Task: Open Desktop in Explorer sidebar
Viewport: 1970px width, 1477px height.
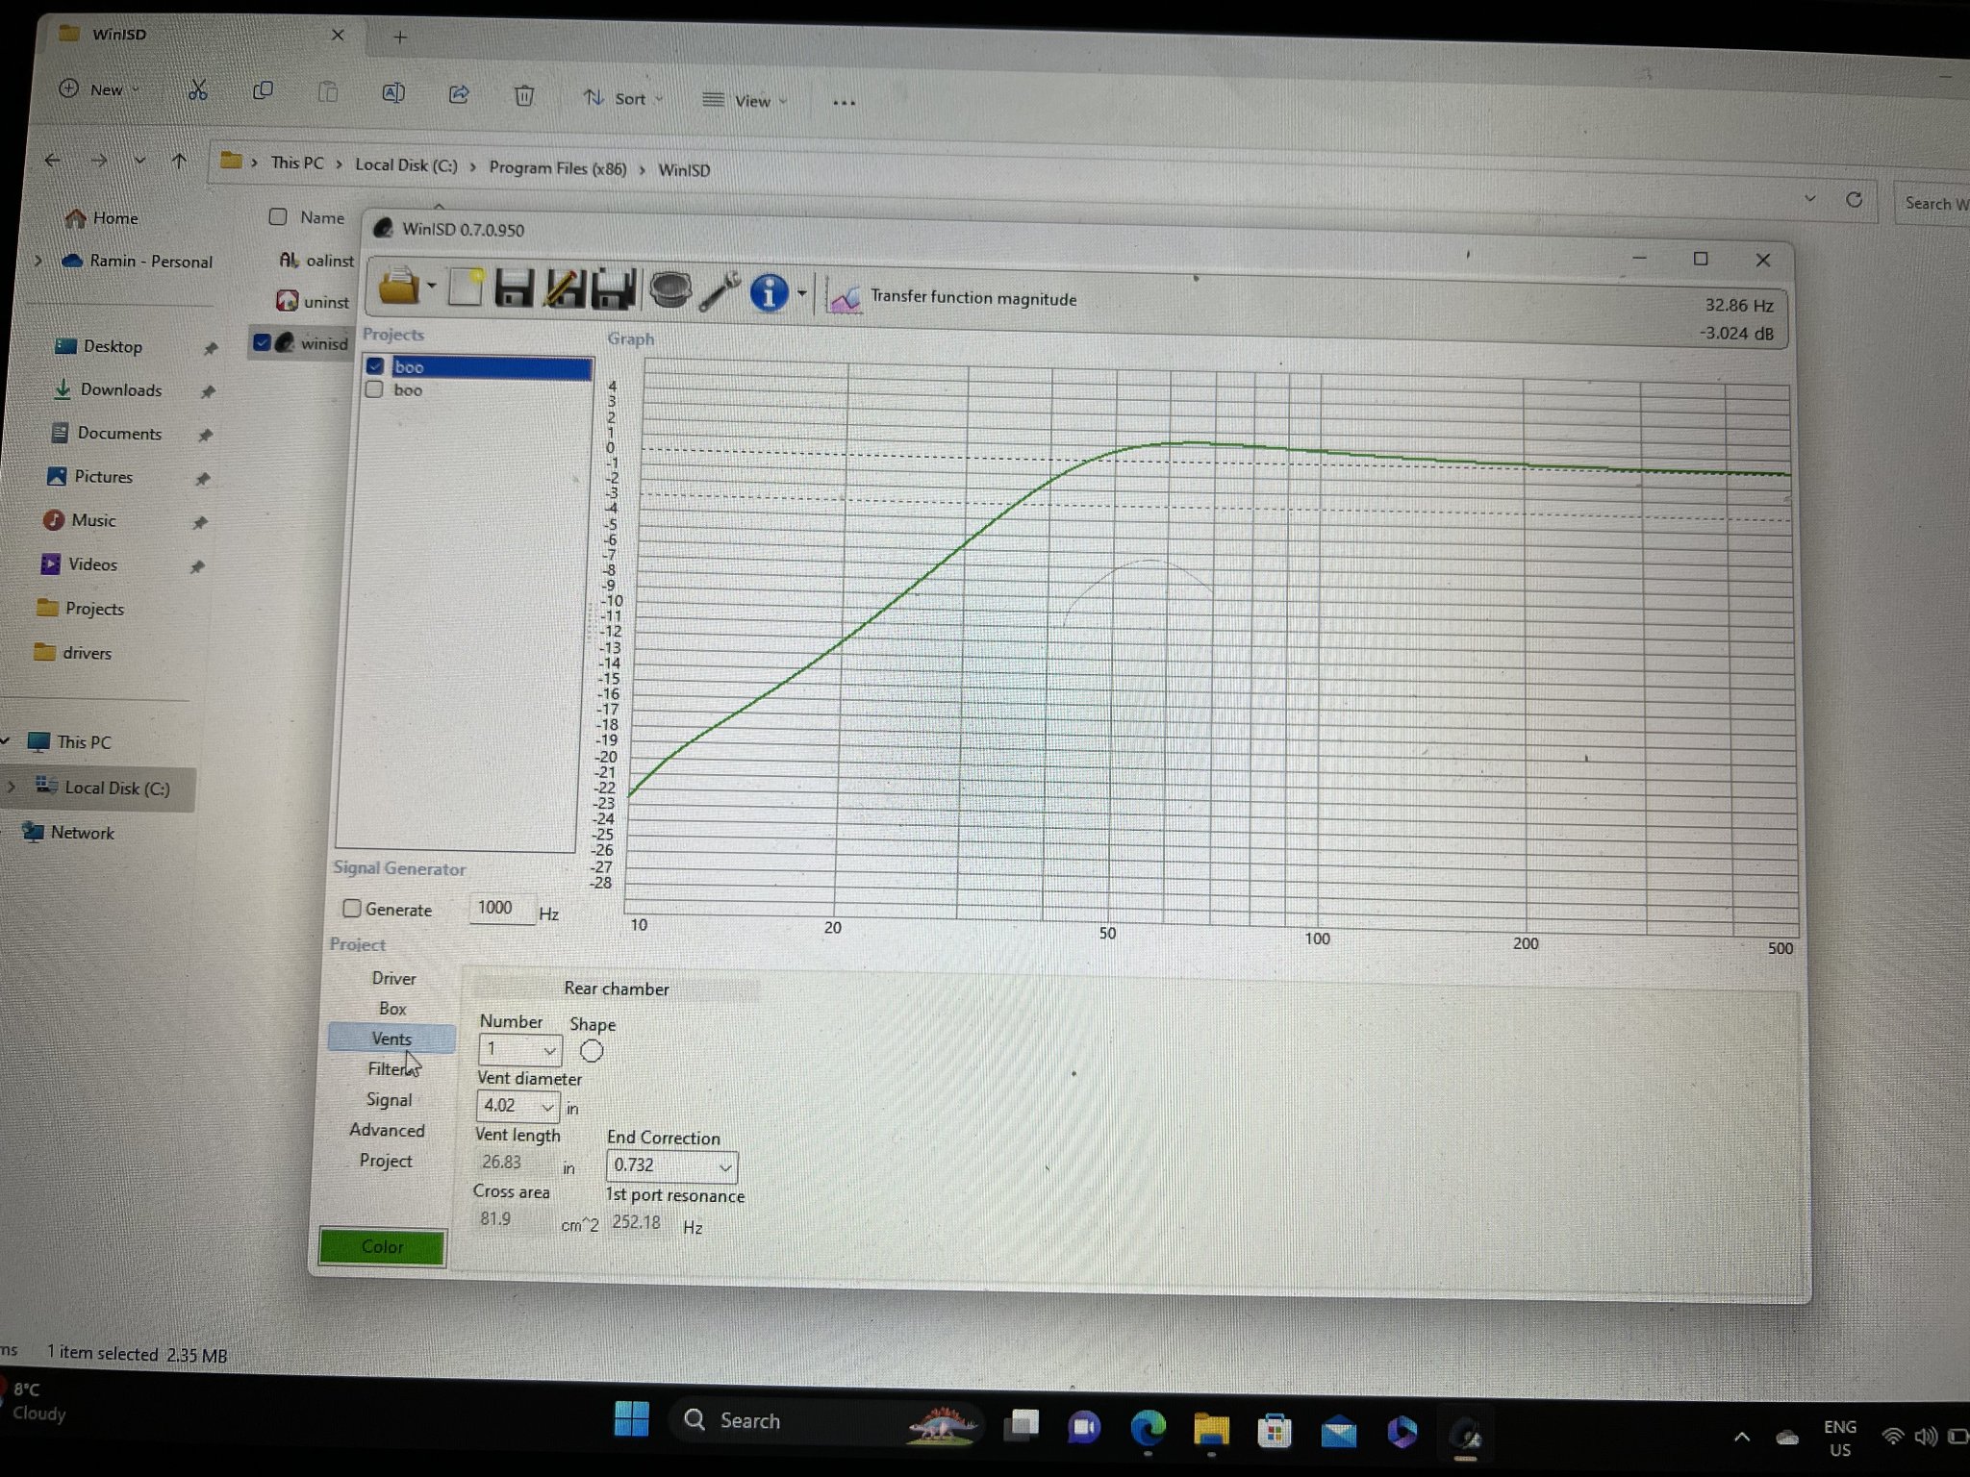Action: tap(113, 346)
